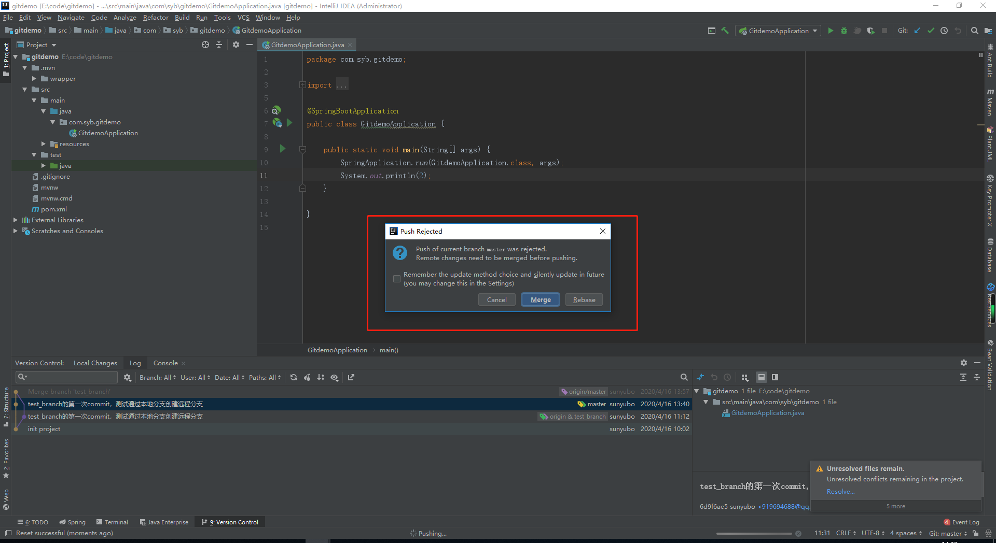The height and width of the screenshot is (543, 996).
Task: Click the log find magnifier icon
Action: tap(684, 377)
